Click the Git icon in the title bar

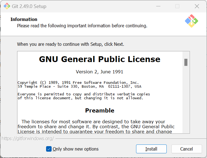click(x=7, y=6)
